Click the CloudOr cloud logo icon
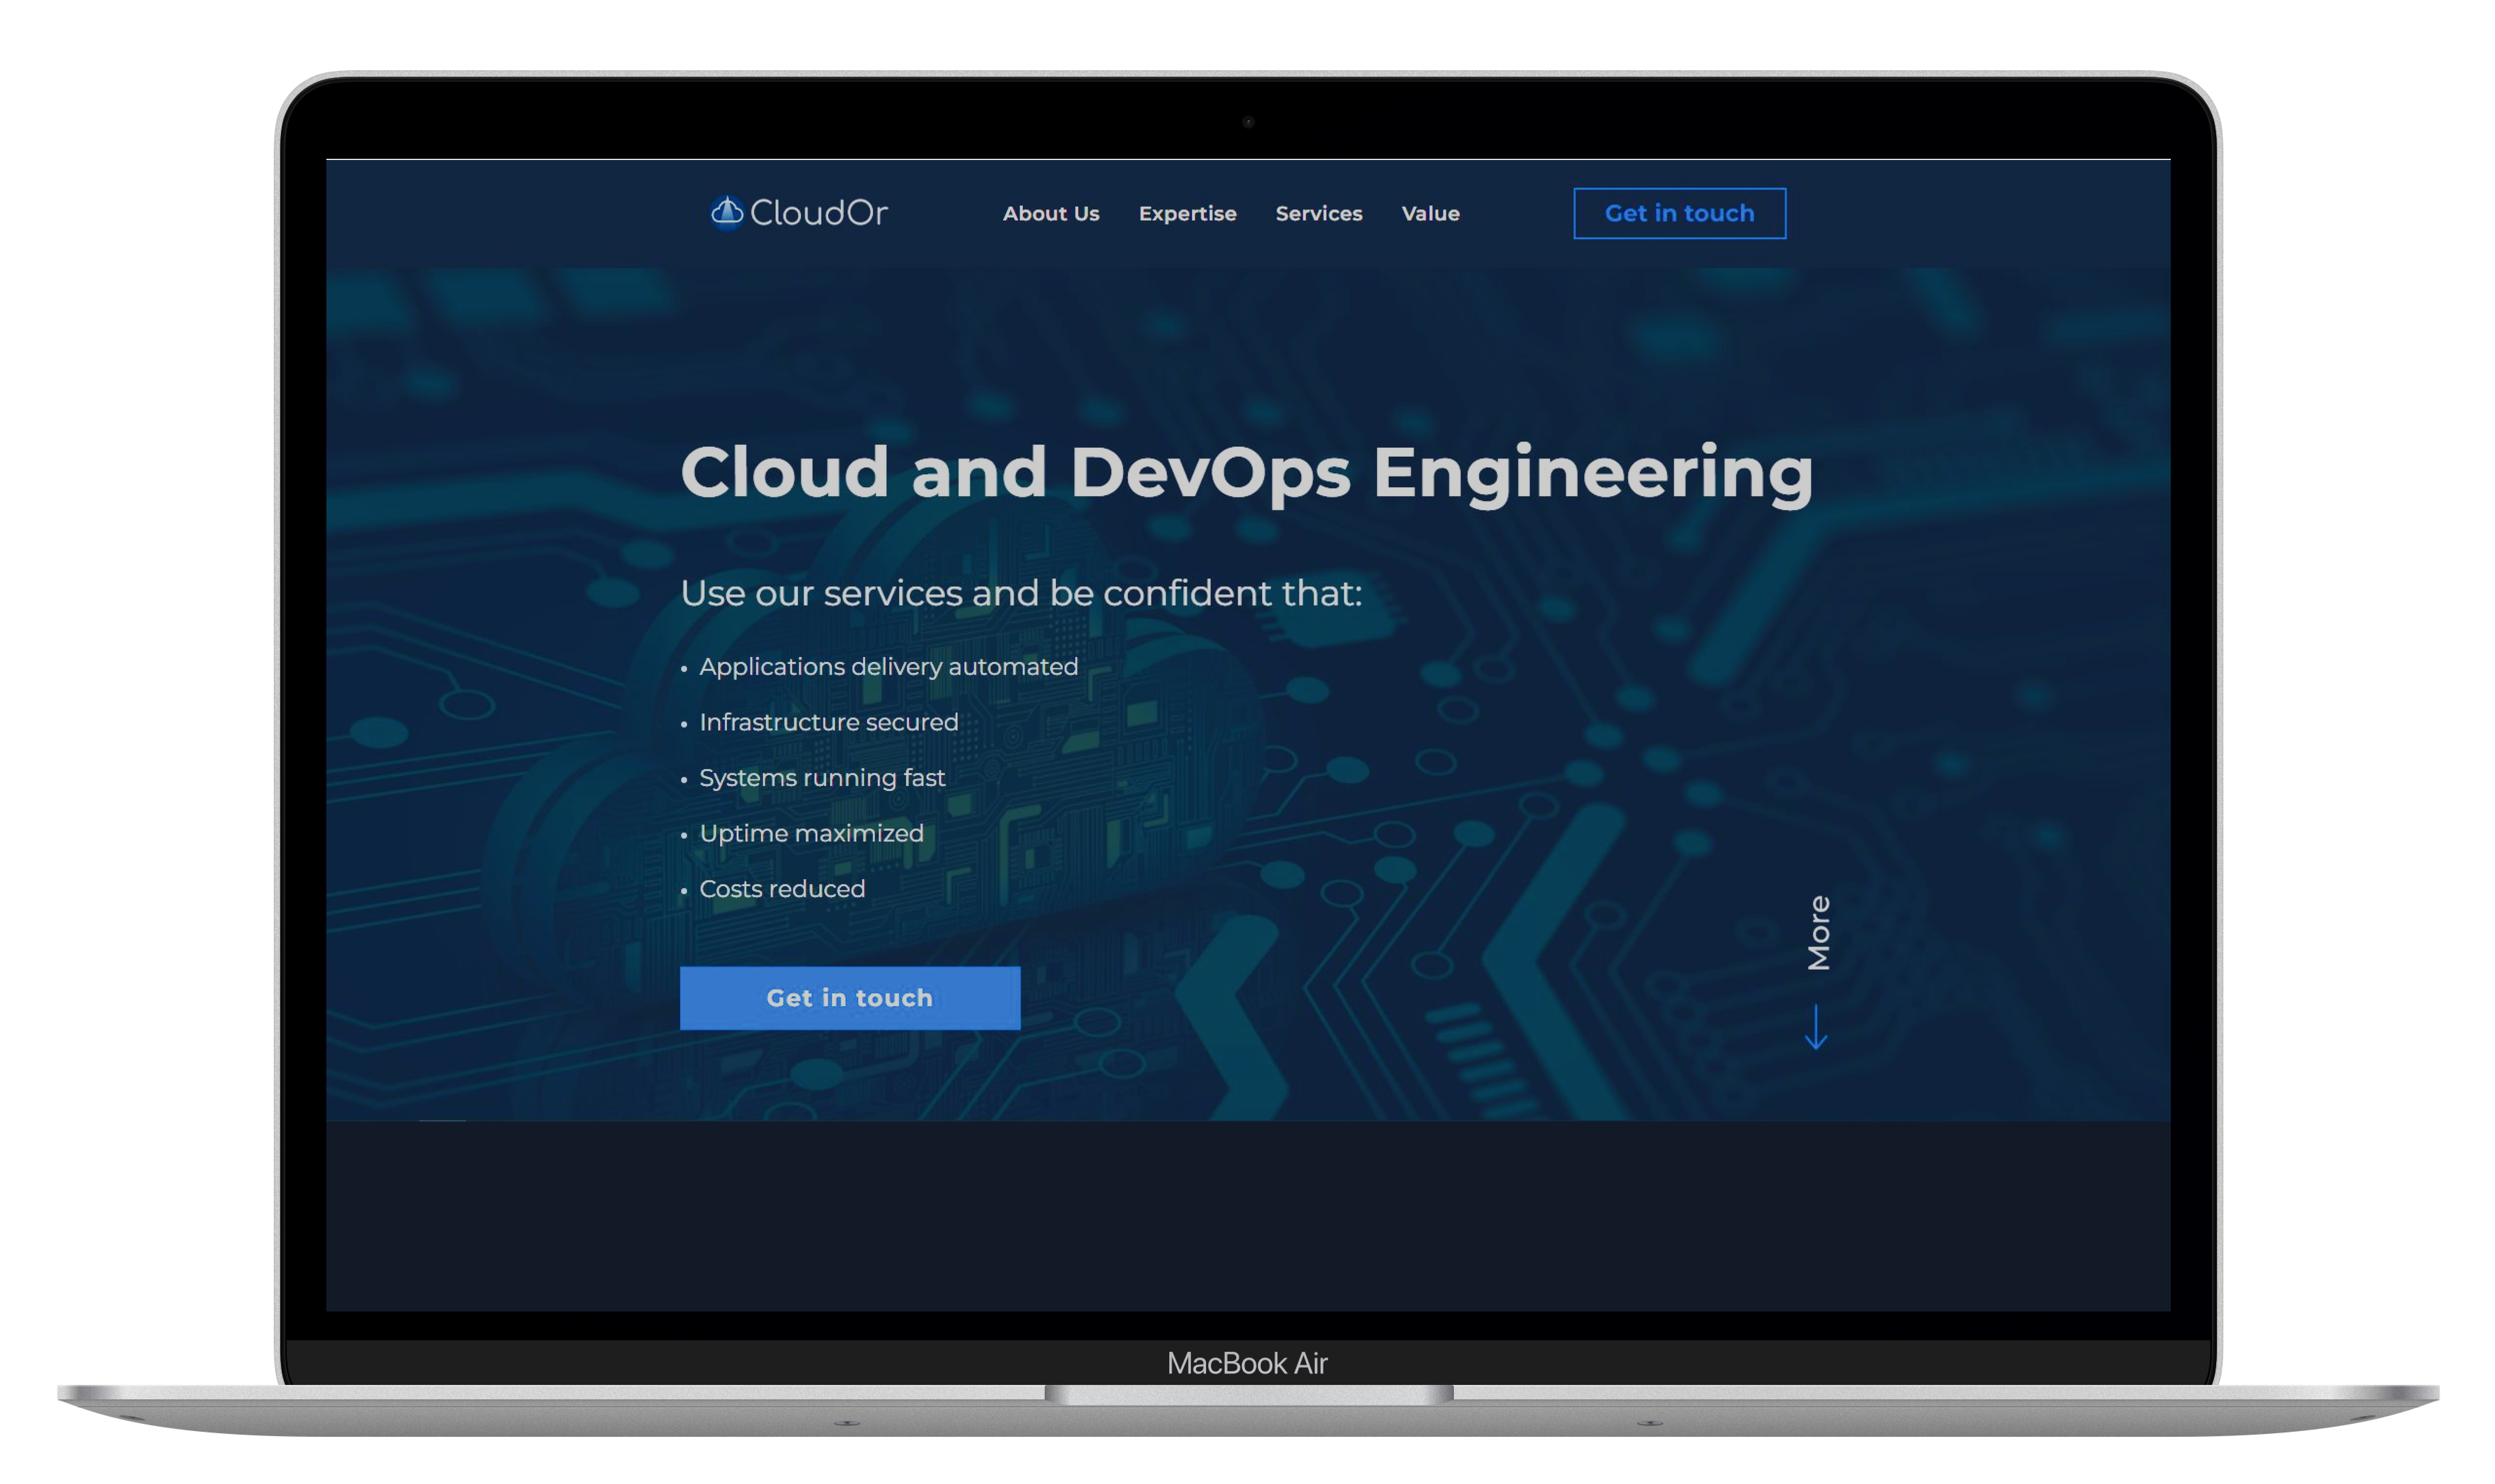2495x1484 pixels. (727, 212)
